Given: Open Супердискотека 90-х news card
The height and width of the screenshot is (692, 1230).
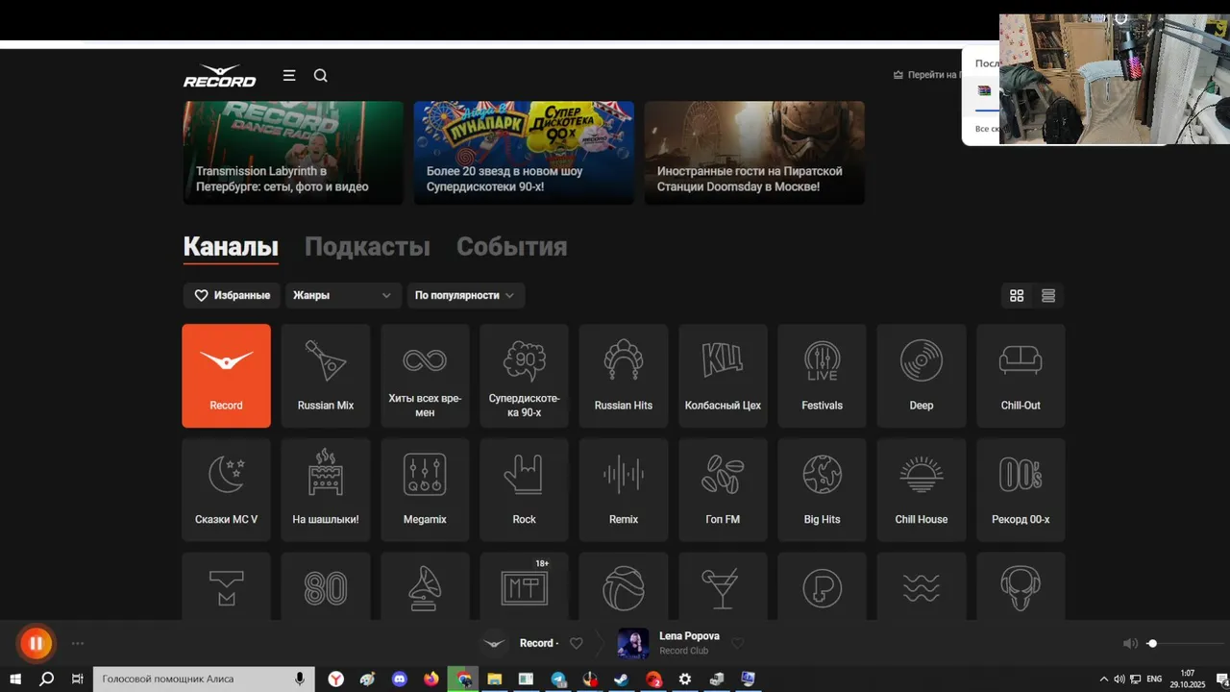Looking at the screenshot, I should pyautogui.click(x=524, y=153).
